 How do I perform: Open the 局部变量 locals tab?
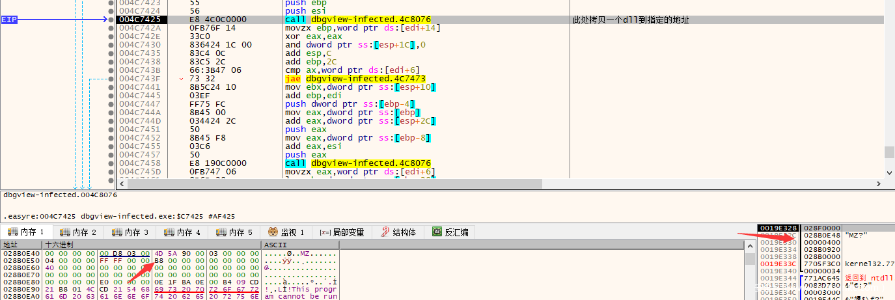click(x=342, y=232)
